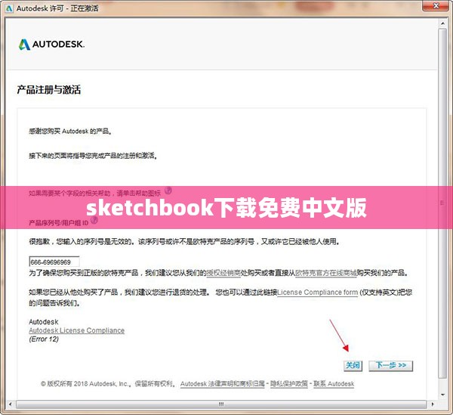Click the (Error 12) text
The height and width of the screenshot is (415, 453).
(x=44, y=339)
